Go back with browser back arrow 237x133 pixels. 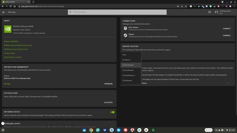point(3,6)
